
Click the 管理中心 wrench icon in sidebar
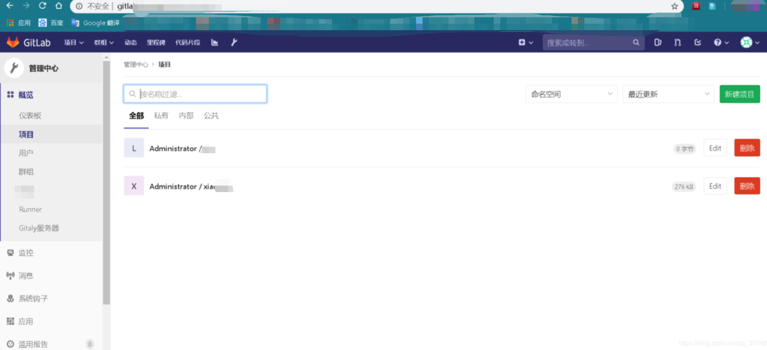pos(14,68)
